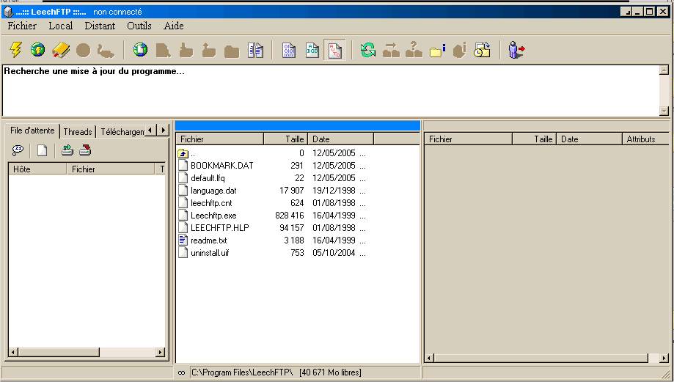Screen dimensions: 674x382
Task: Select ASCII transfer mode icon
Action: [x=312, y=51]
